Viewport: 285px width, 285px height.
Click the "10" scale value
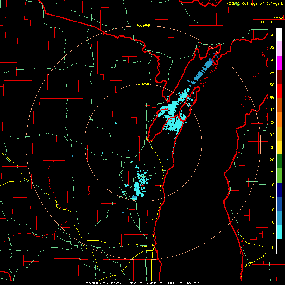tap(272, 210)
